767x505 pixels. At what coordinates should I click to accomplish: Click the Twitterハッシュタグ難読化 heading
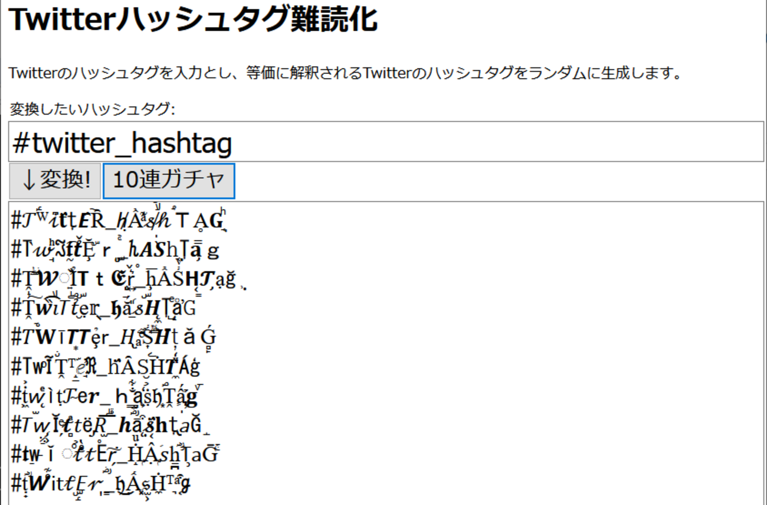193,20
